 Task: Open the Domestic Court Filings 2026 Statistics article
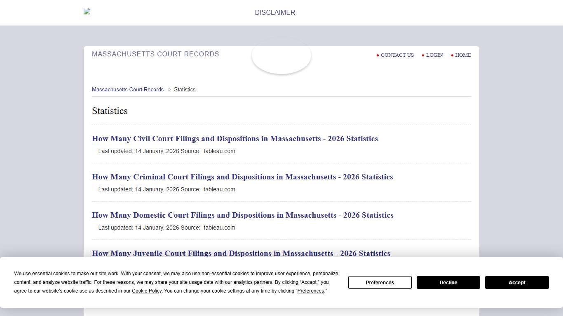pos(242,215)
